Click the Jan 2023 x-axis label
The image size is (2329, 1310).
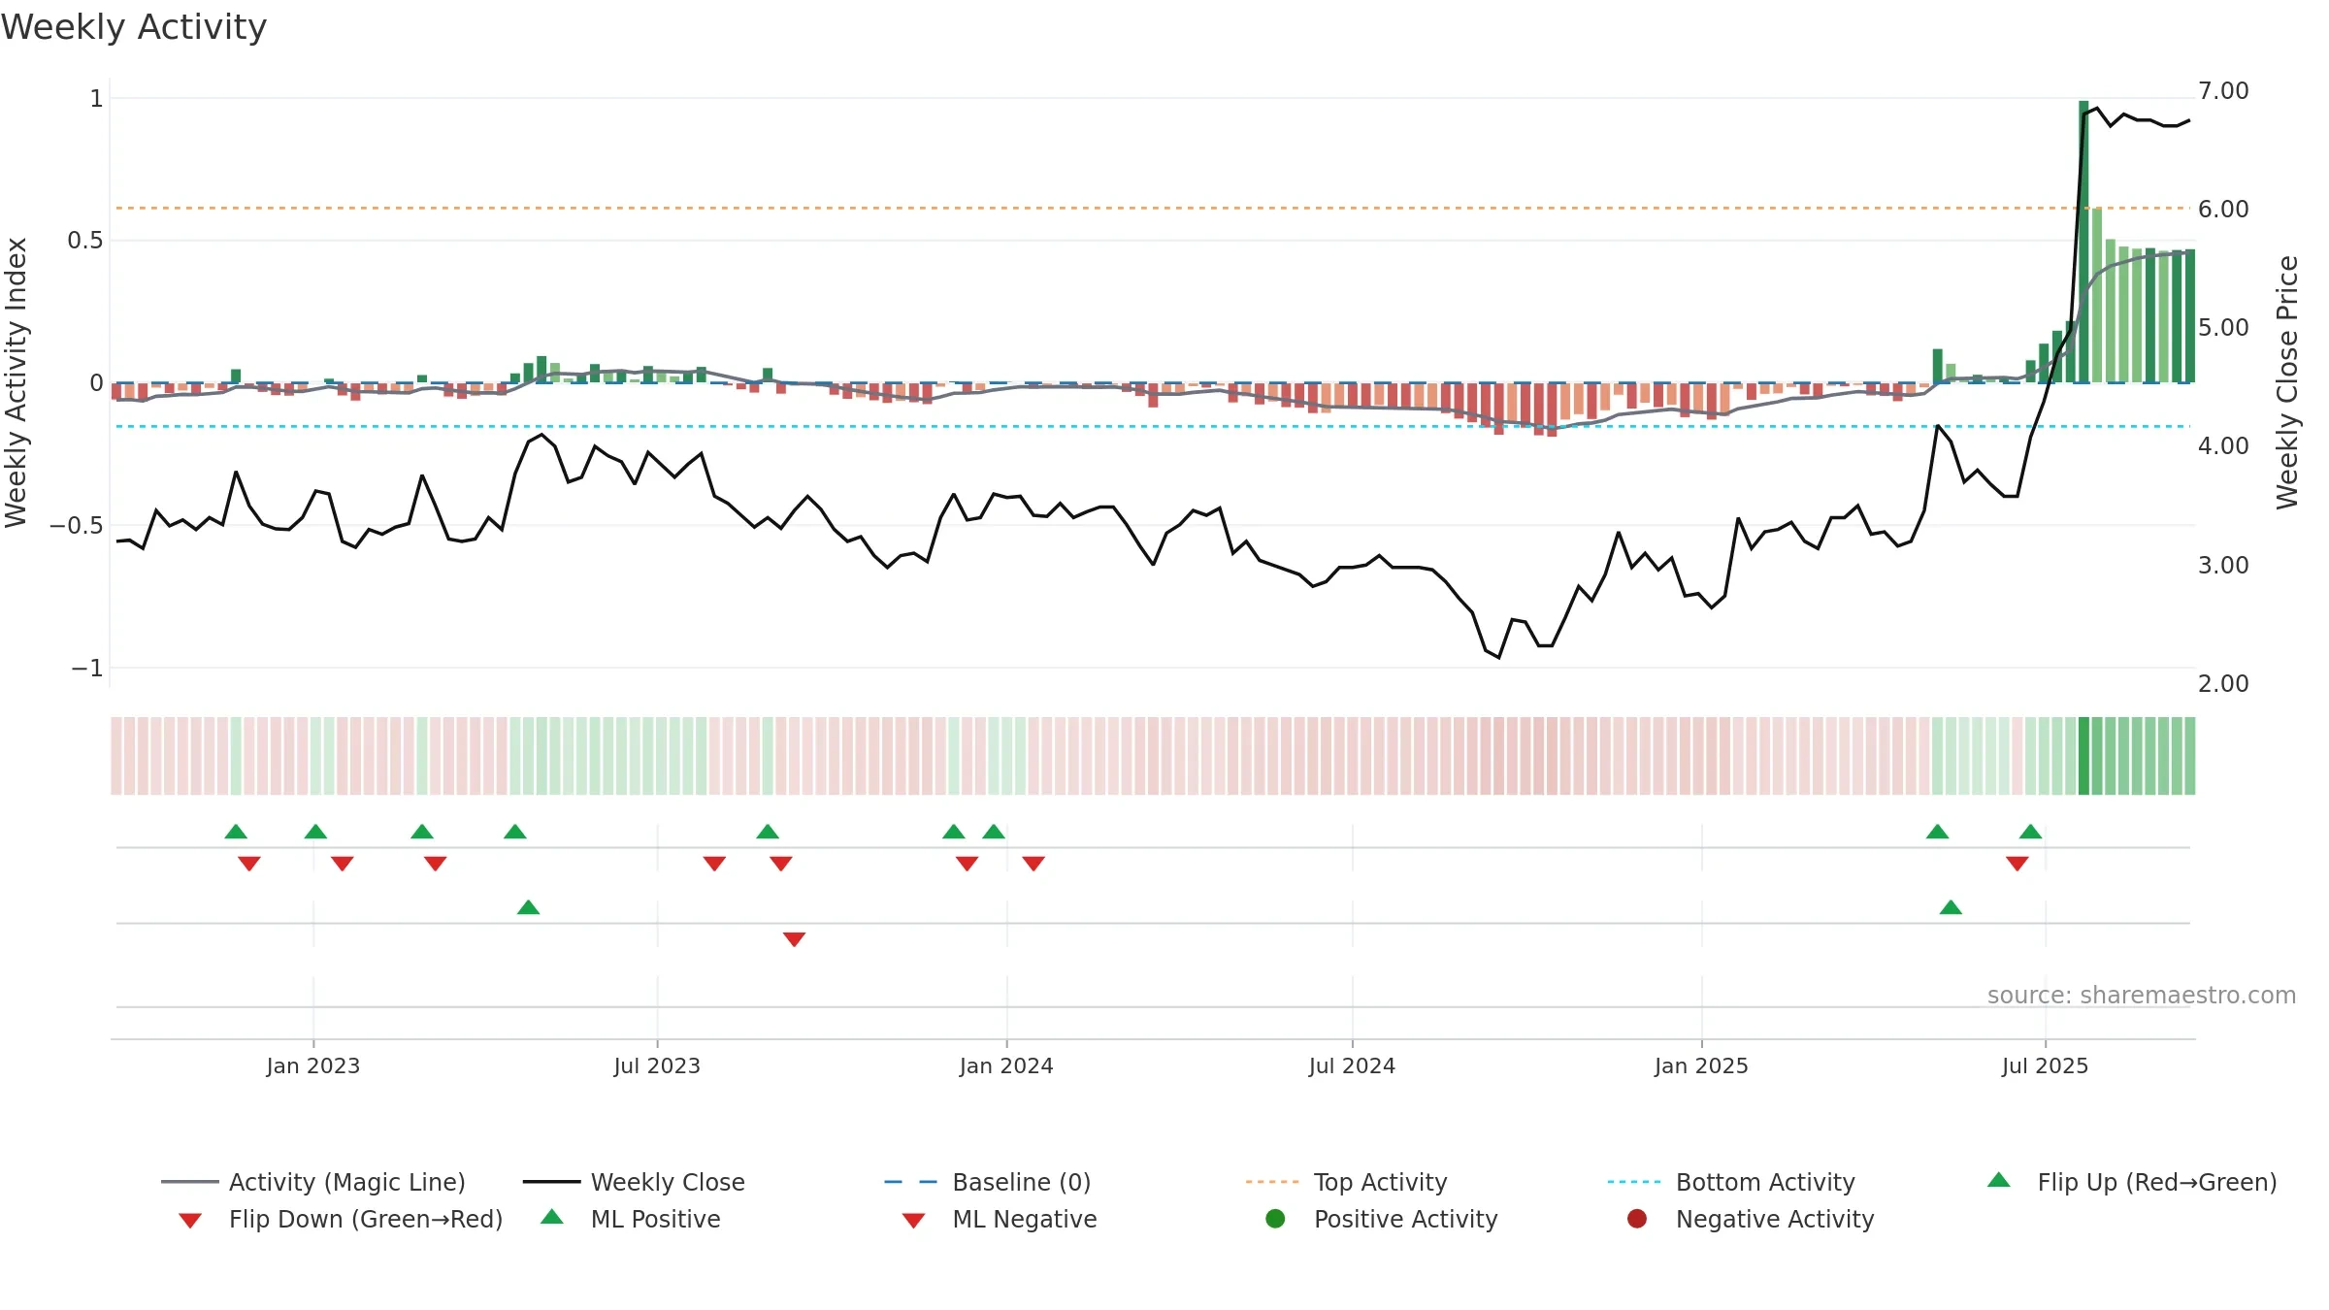pyautogui.click(x=313, y=1065)
